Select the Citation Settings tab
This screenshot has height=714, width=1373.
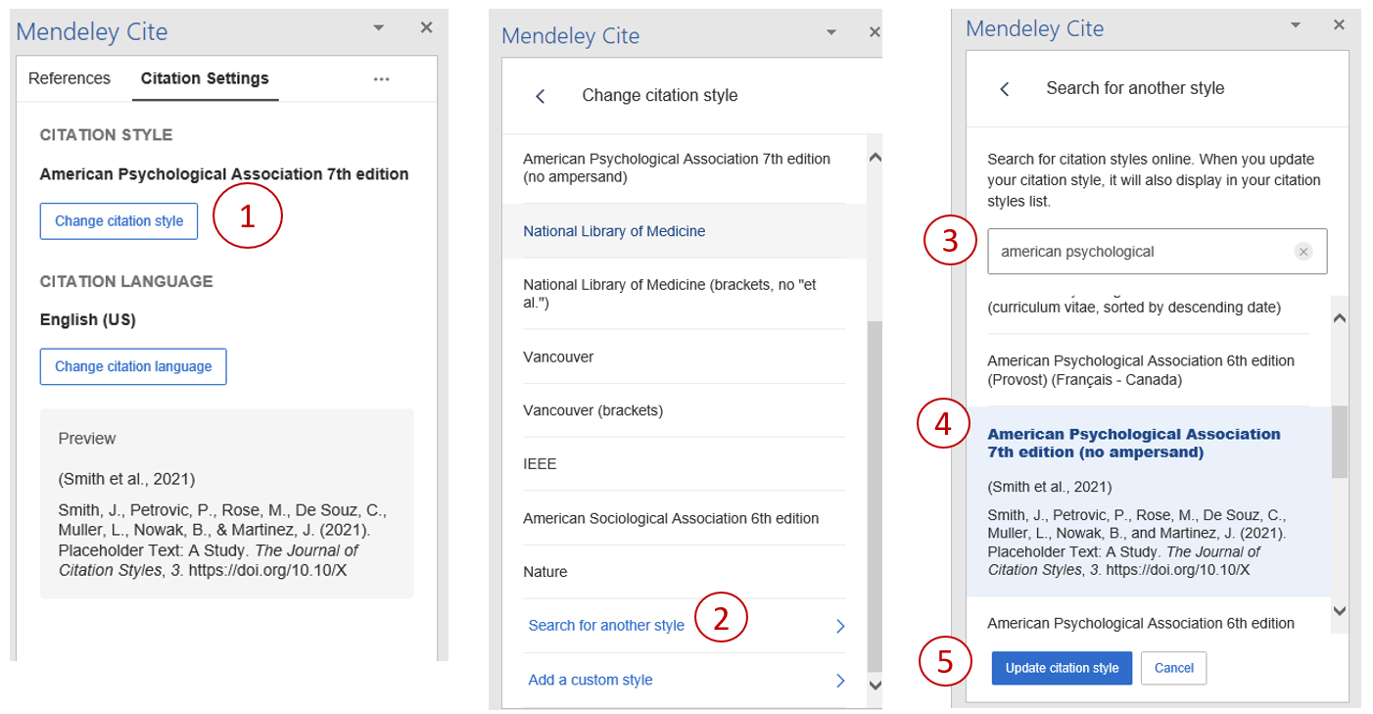click(x=205, y=78)
